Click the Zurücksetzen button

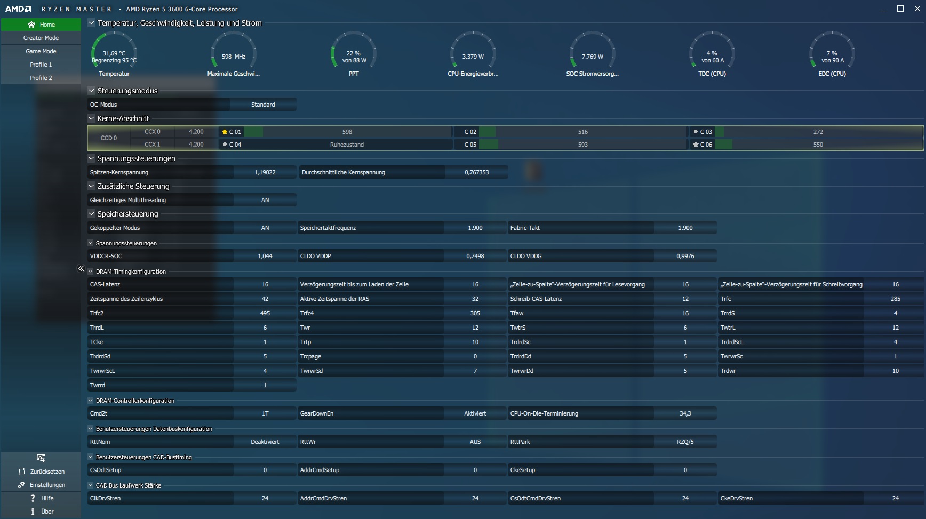click(x=41, y=472)
